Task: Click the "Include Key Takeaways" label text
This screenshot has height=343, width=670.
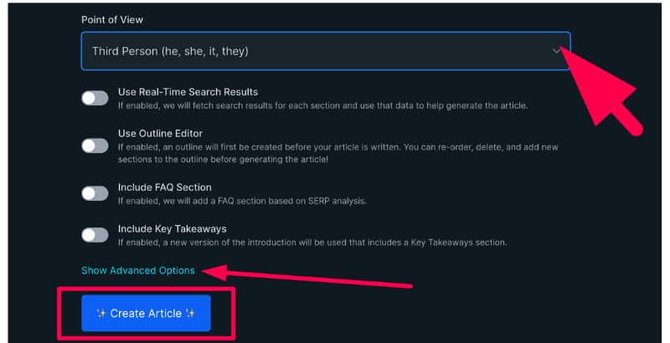Action: (172, 228)
